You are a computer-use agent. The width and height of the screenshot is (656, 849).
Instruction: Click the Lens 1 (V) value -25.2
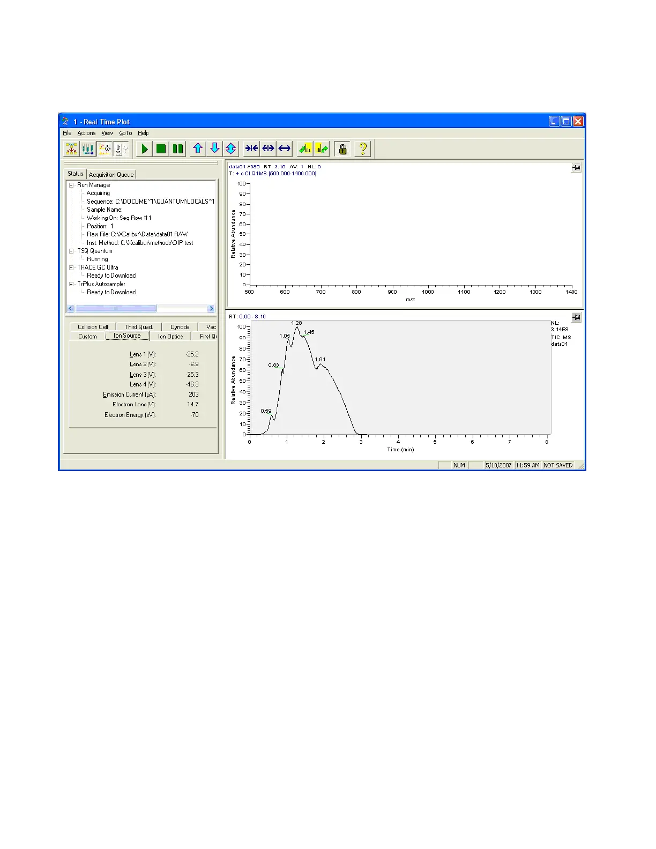point(192,354)
